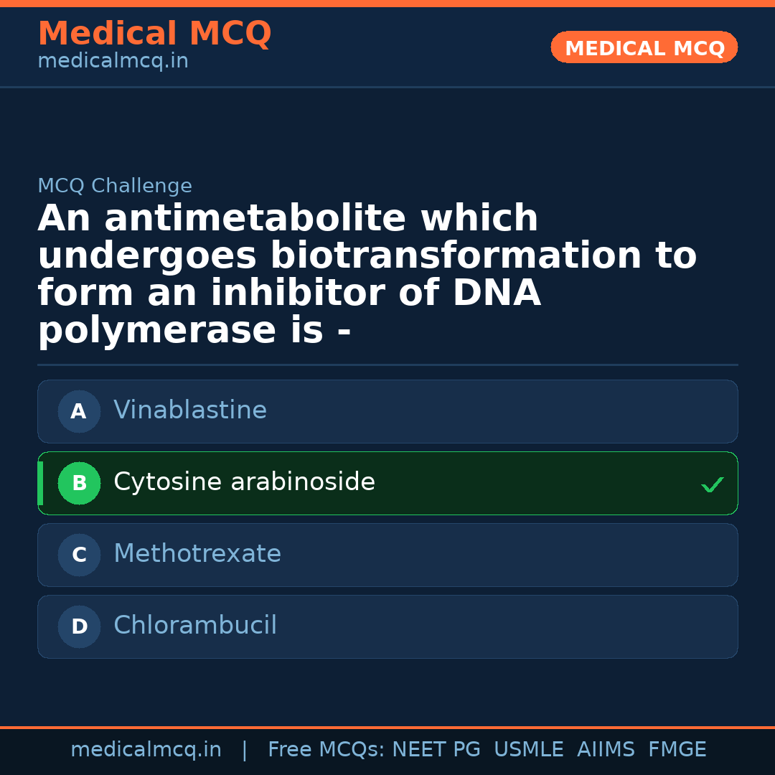Click the MCQ Challenge label
775x775 pixels.
[x=115, y=187]
